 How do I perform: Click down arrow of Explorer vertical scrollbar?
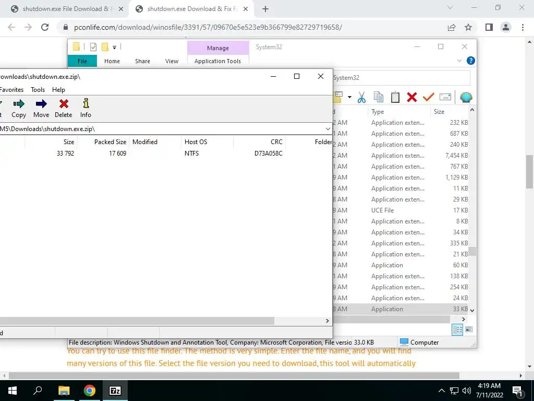(x=472, y=311)
